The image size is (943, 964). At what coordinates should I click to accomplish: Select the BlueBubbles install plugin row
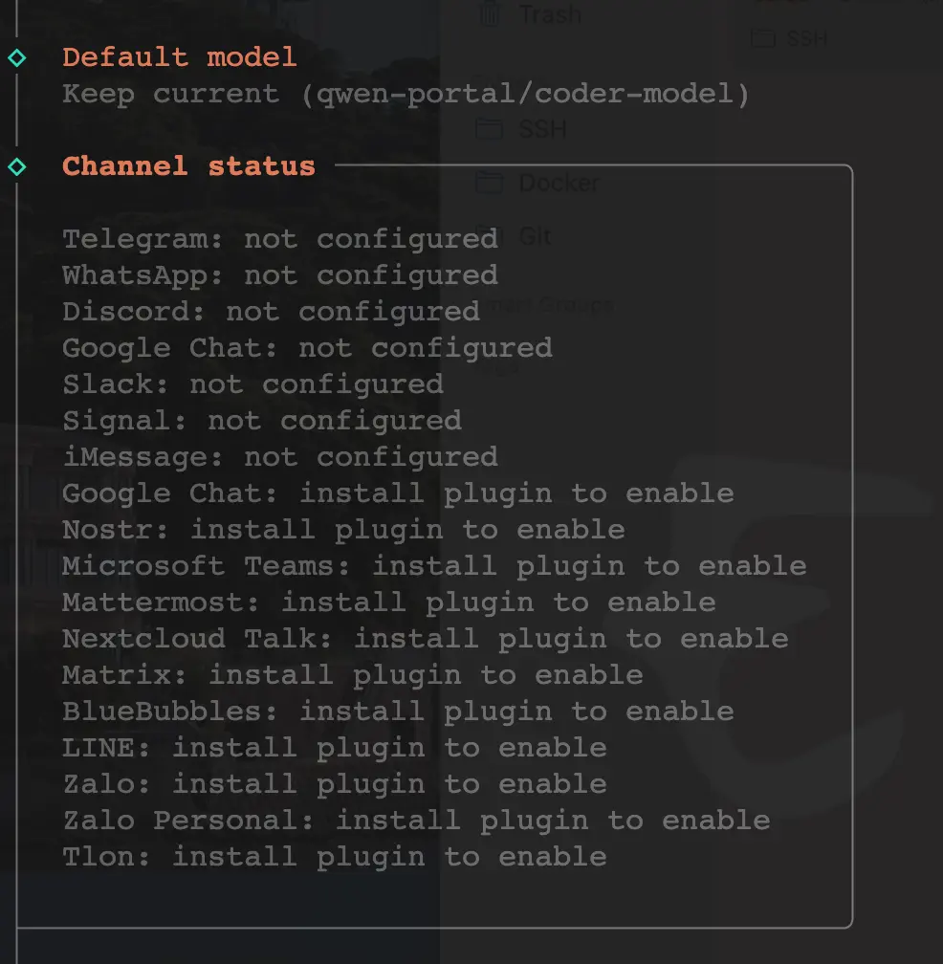[398, 712]
